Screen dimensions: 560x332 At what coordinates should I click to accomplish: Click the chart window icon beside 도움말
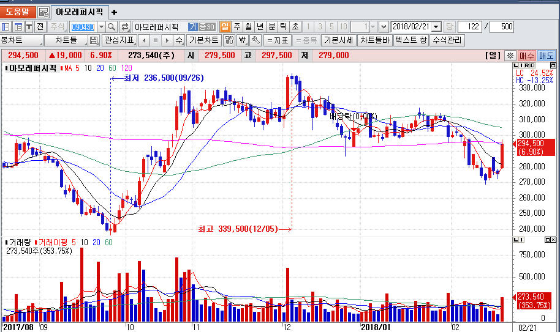coord(44,12)
